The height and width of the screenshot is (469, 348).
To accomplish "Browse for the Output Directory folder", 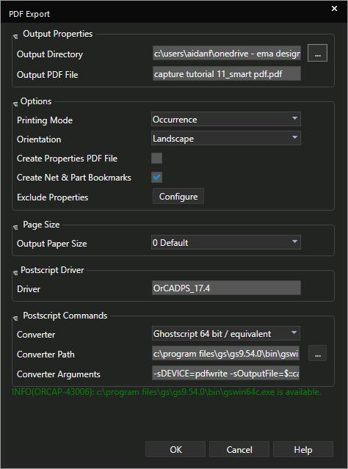I will point(317,53).
